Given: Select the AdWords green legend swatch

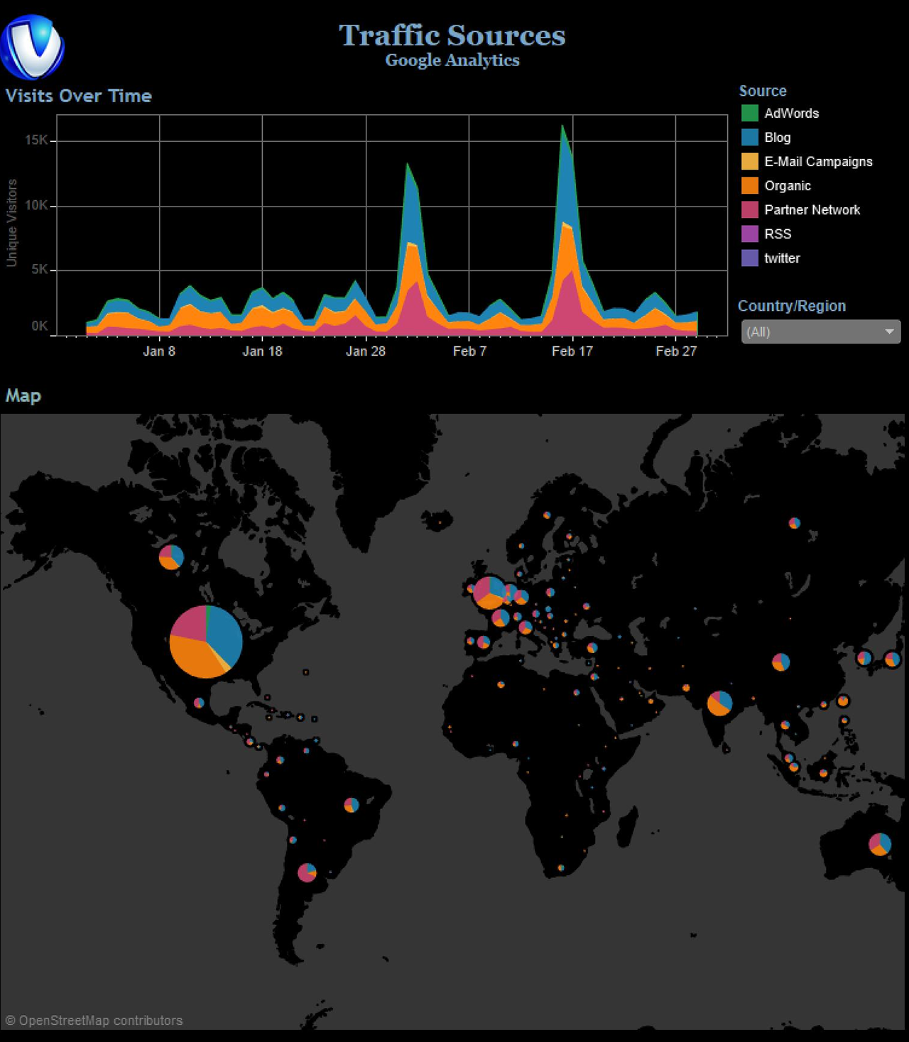Looking at the screenshot, I should point(749,114).
